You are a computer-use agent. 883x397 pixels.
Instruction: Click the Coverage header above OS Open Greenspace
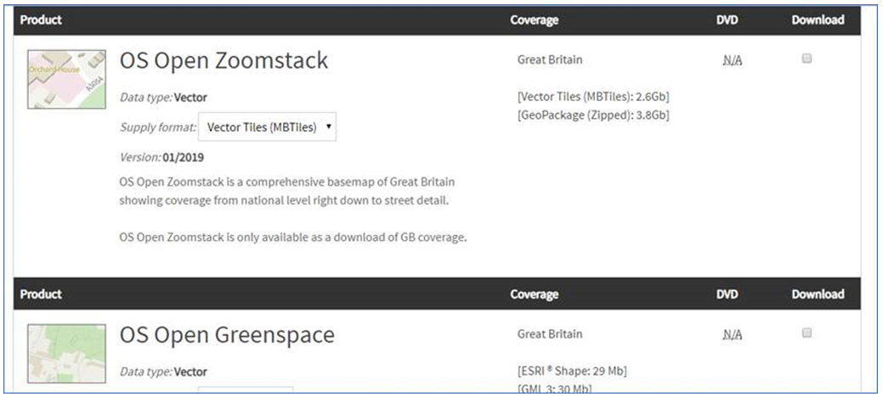pos(535,294)
